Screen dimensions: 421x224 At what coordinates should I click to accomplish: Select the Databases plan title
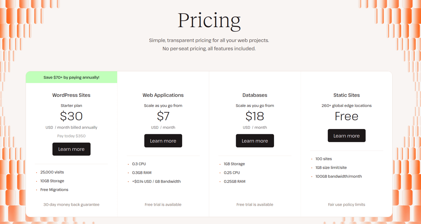click(x=255, y=95)
